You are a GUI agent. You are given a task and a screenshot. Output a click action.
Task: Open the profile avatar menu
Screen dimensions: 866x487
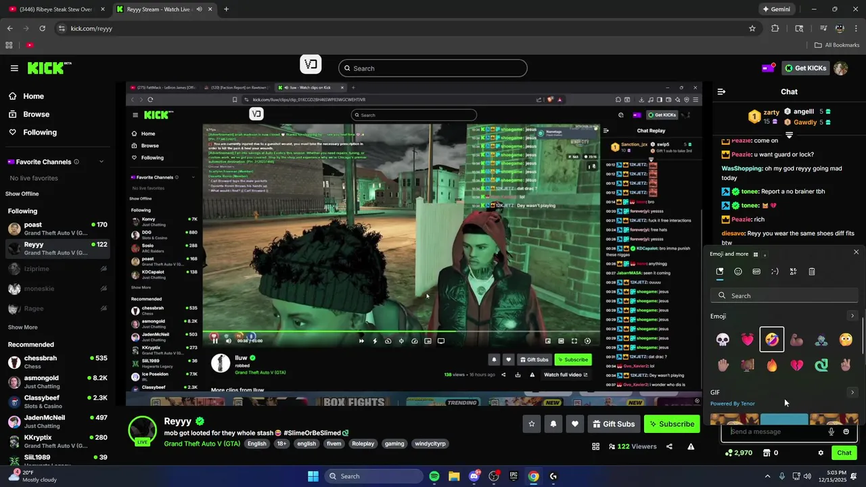(x=840, y=68)
